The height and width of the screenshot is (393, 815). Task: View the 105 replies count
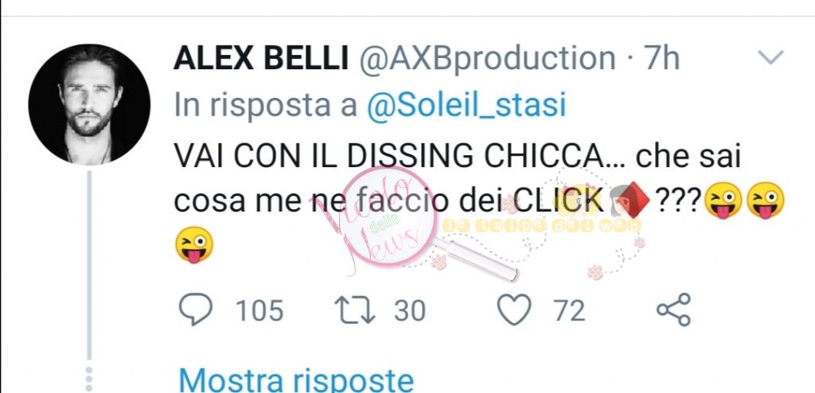(259, 311)
